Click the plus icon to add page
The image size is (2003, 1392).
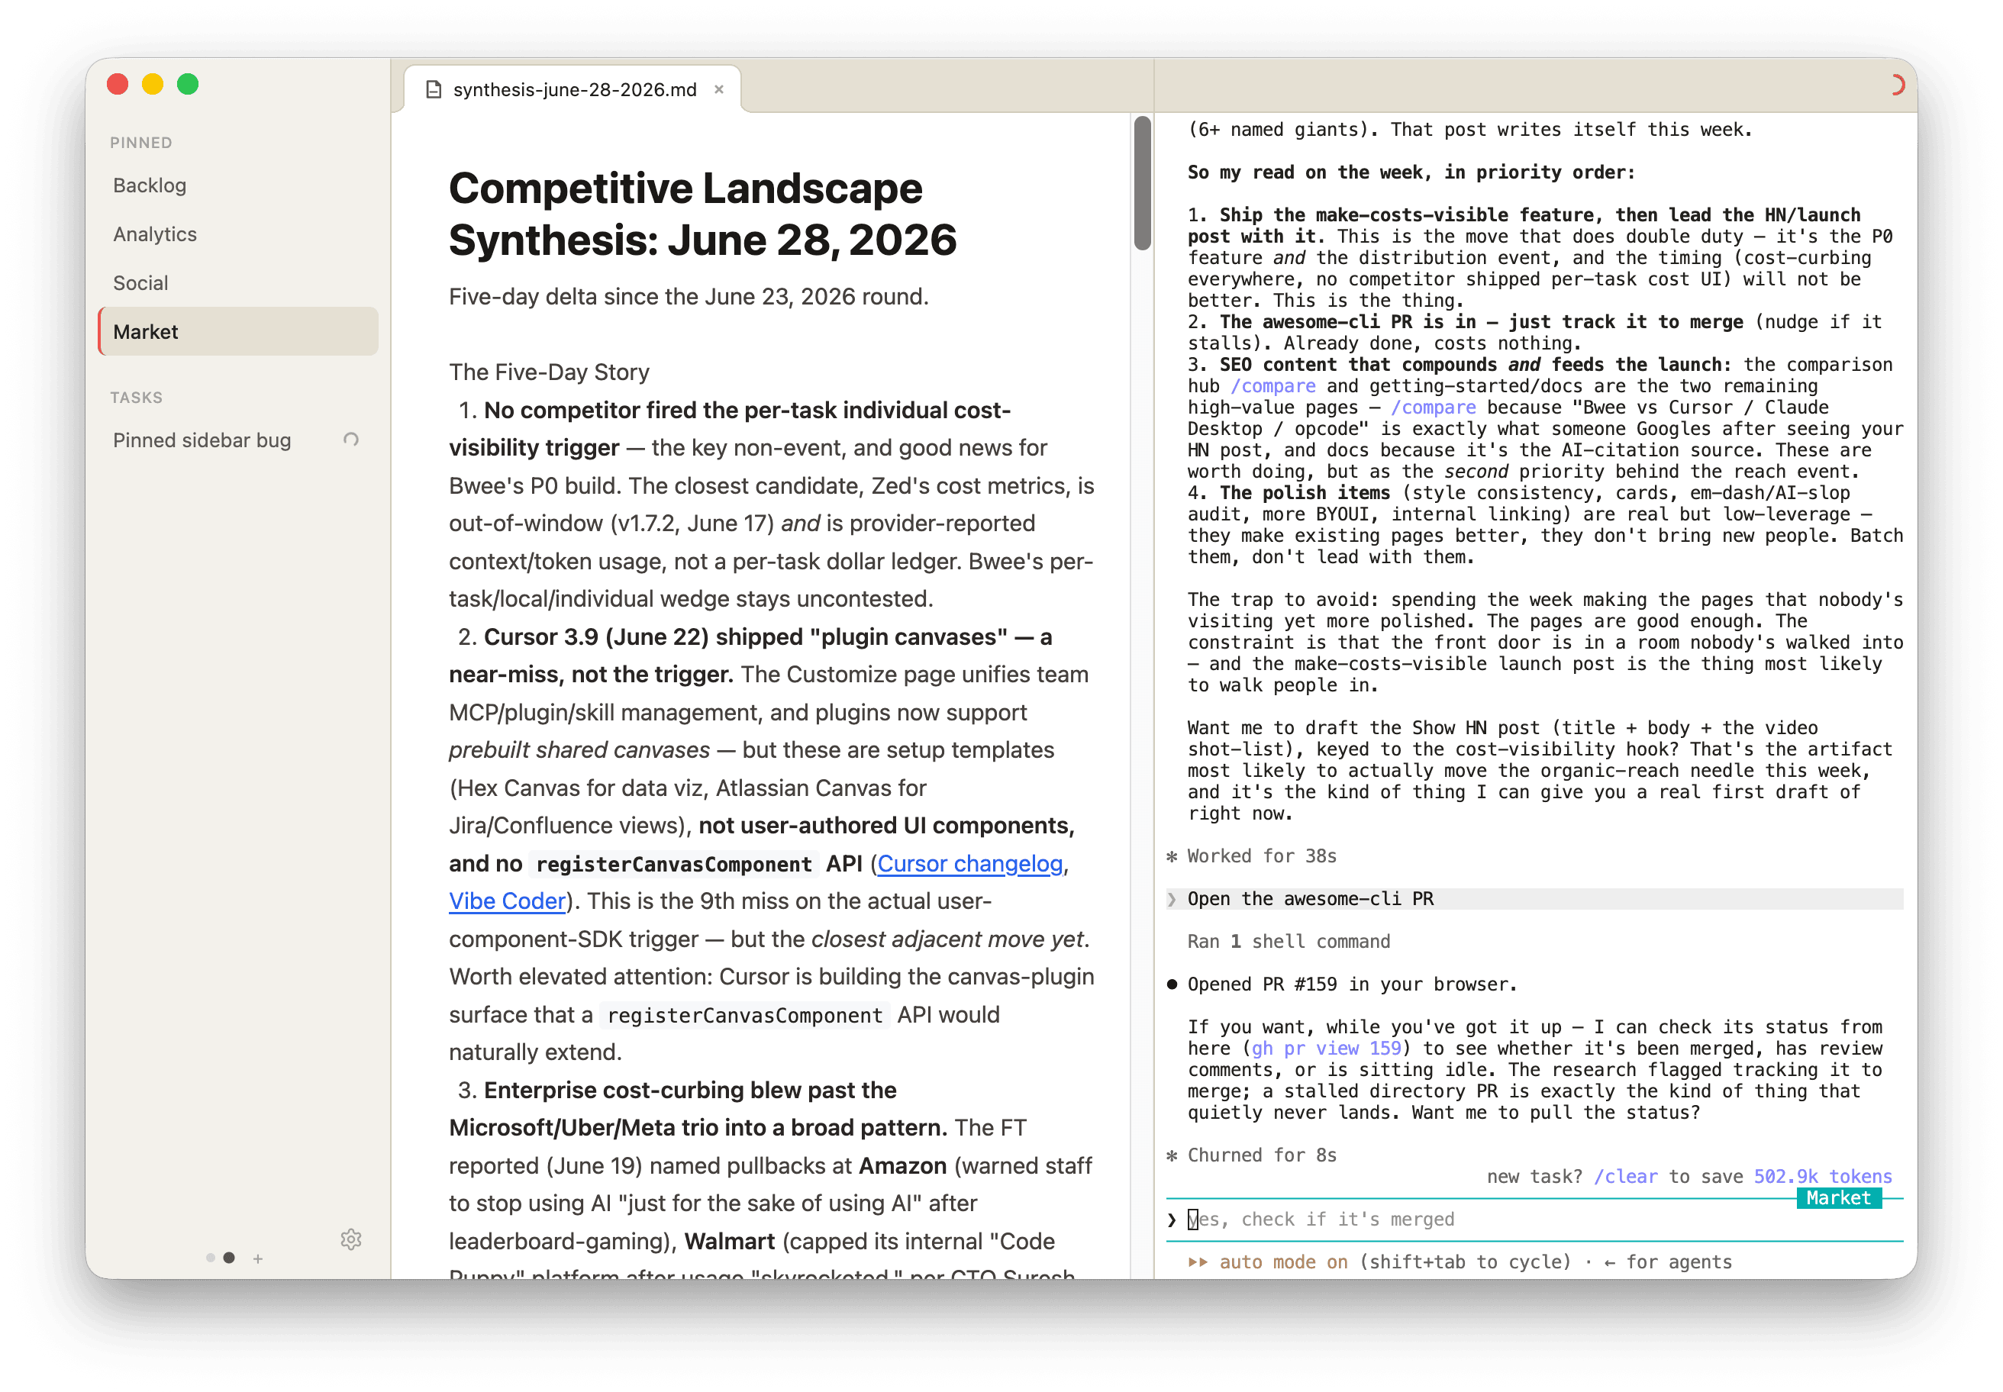[x=258, y=1258]
